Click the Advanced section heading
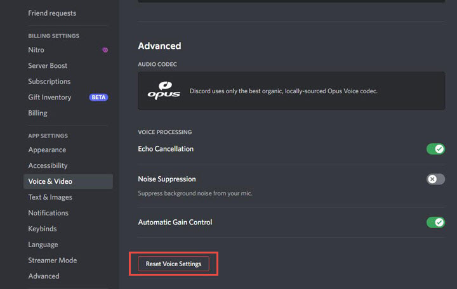Viewport: 457px width, 289px height. (x=159, y=46)
